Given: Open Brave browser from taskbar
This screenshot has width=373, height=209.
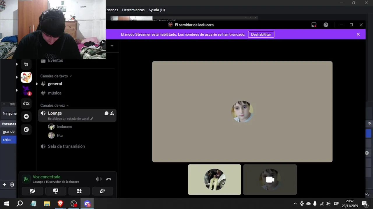Looking at the screenshot, I should coord(60,204).
